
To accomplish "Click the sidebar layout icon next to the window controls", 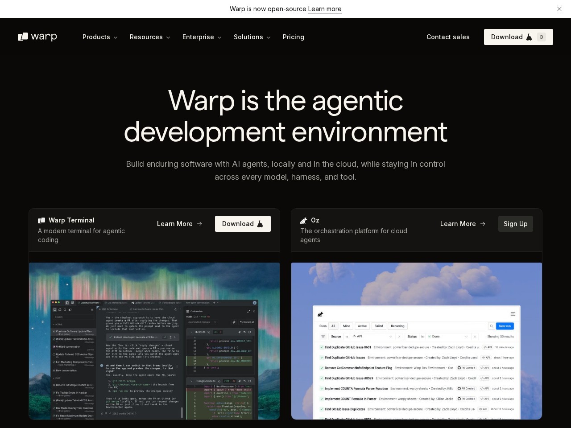I will pos(67,303).
